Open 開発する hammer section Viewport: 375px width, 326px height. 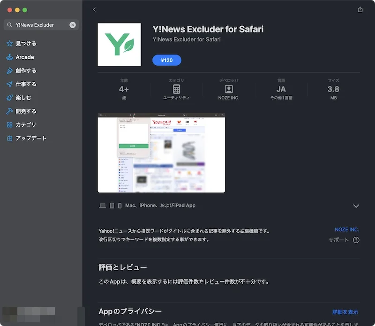(26, 111)
